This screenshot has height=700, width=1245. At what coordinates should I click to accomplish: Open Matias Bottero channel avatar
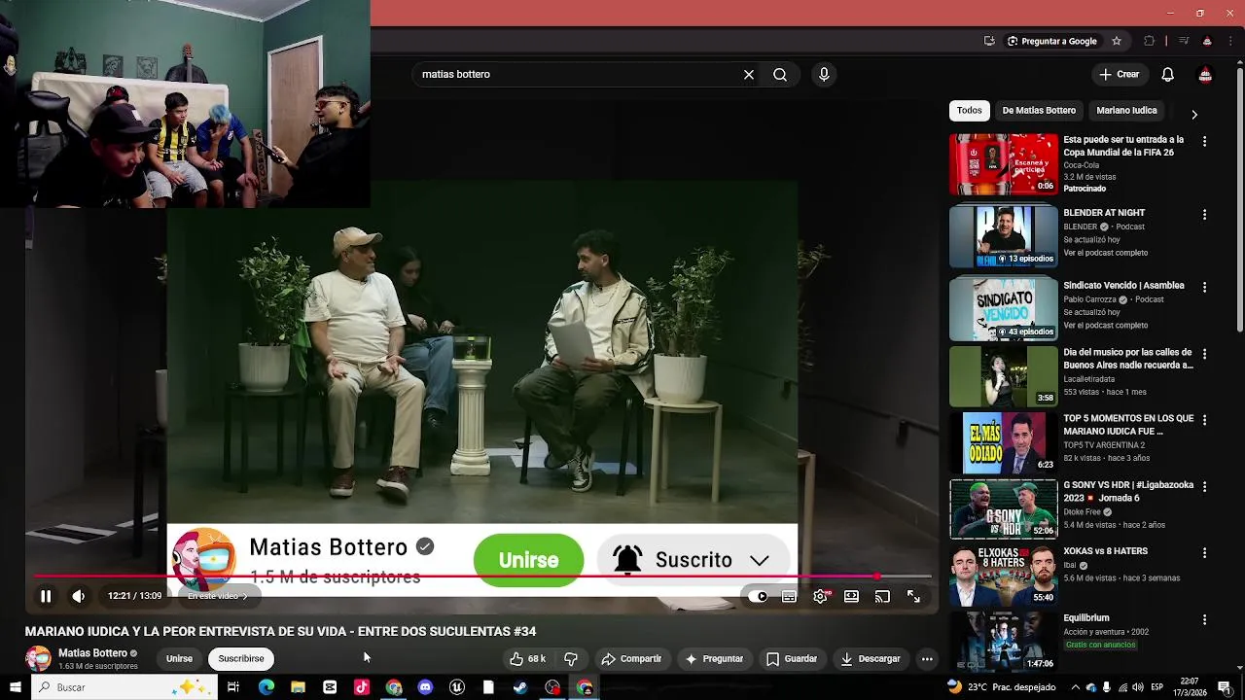pos(38,658)
